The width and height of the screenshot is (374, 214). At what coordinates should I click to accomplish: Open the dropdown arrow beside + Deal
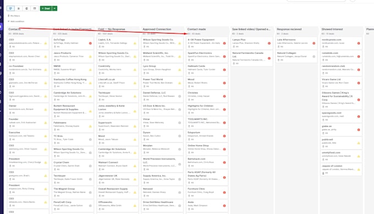(x=54, y=9)
